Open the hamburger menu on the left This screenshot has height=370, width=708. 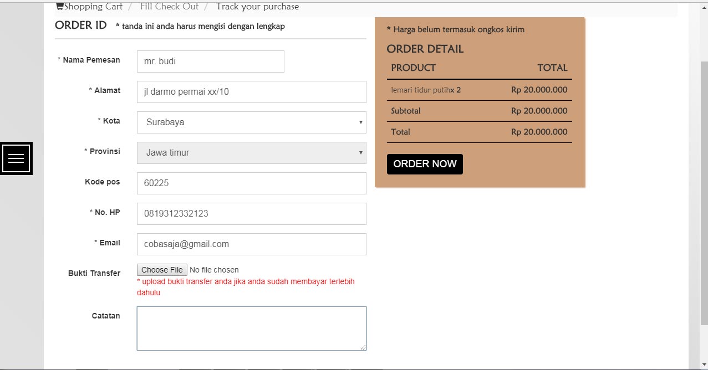17,158
